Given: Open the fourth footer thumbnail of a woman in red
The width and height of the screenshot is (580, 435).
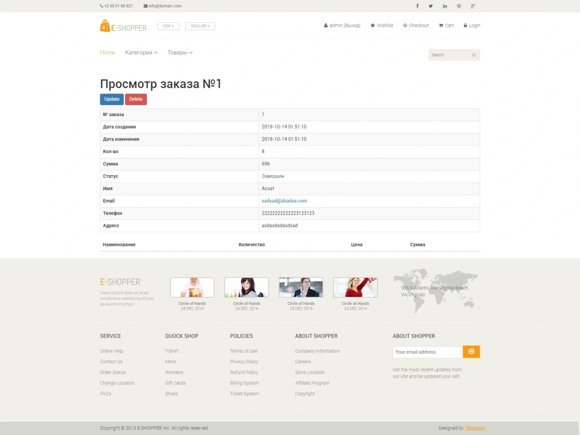Looking at the screenshot, I should 356,288.
